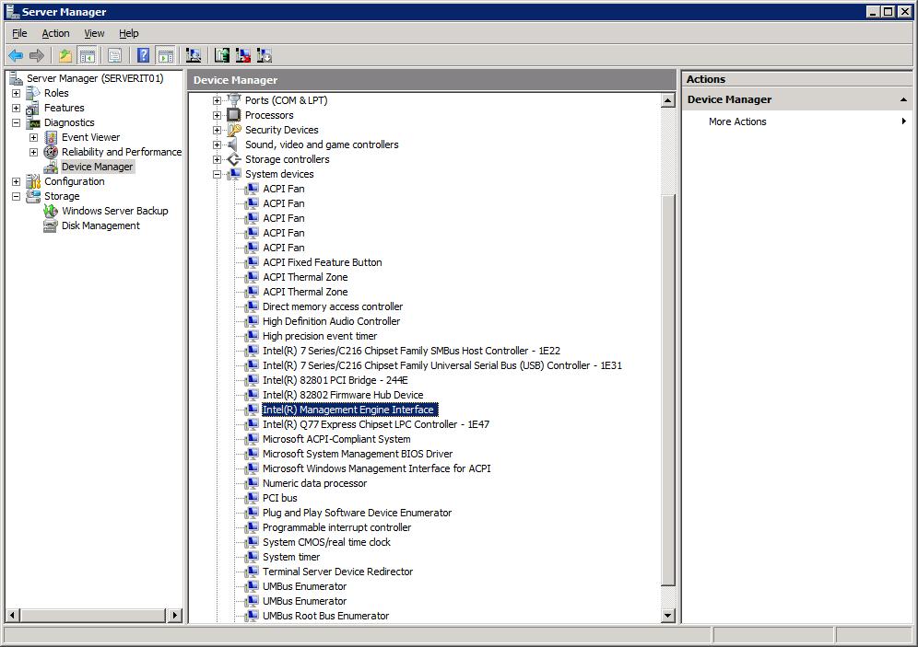Click the Update Driver Software icon
Image resolution: width=918 pixels, height=647 pixels.
(x=222, y=55)
